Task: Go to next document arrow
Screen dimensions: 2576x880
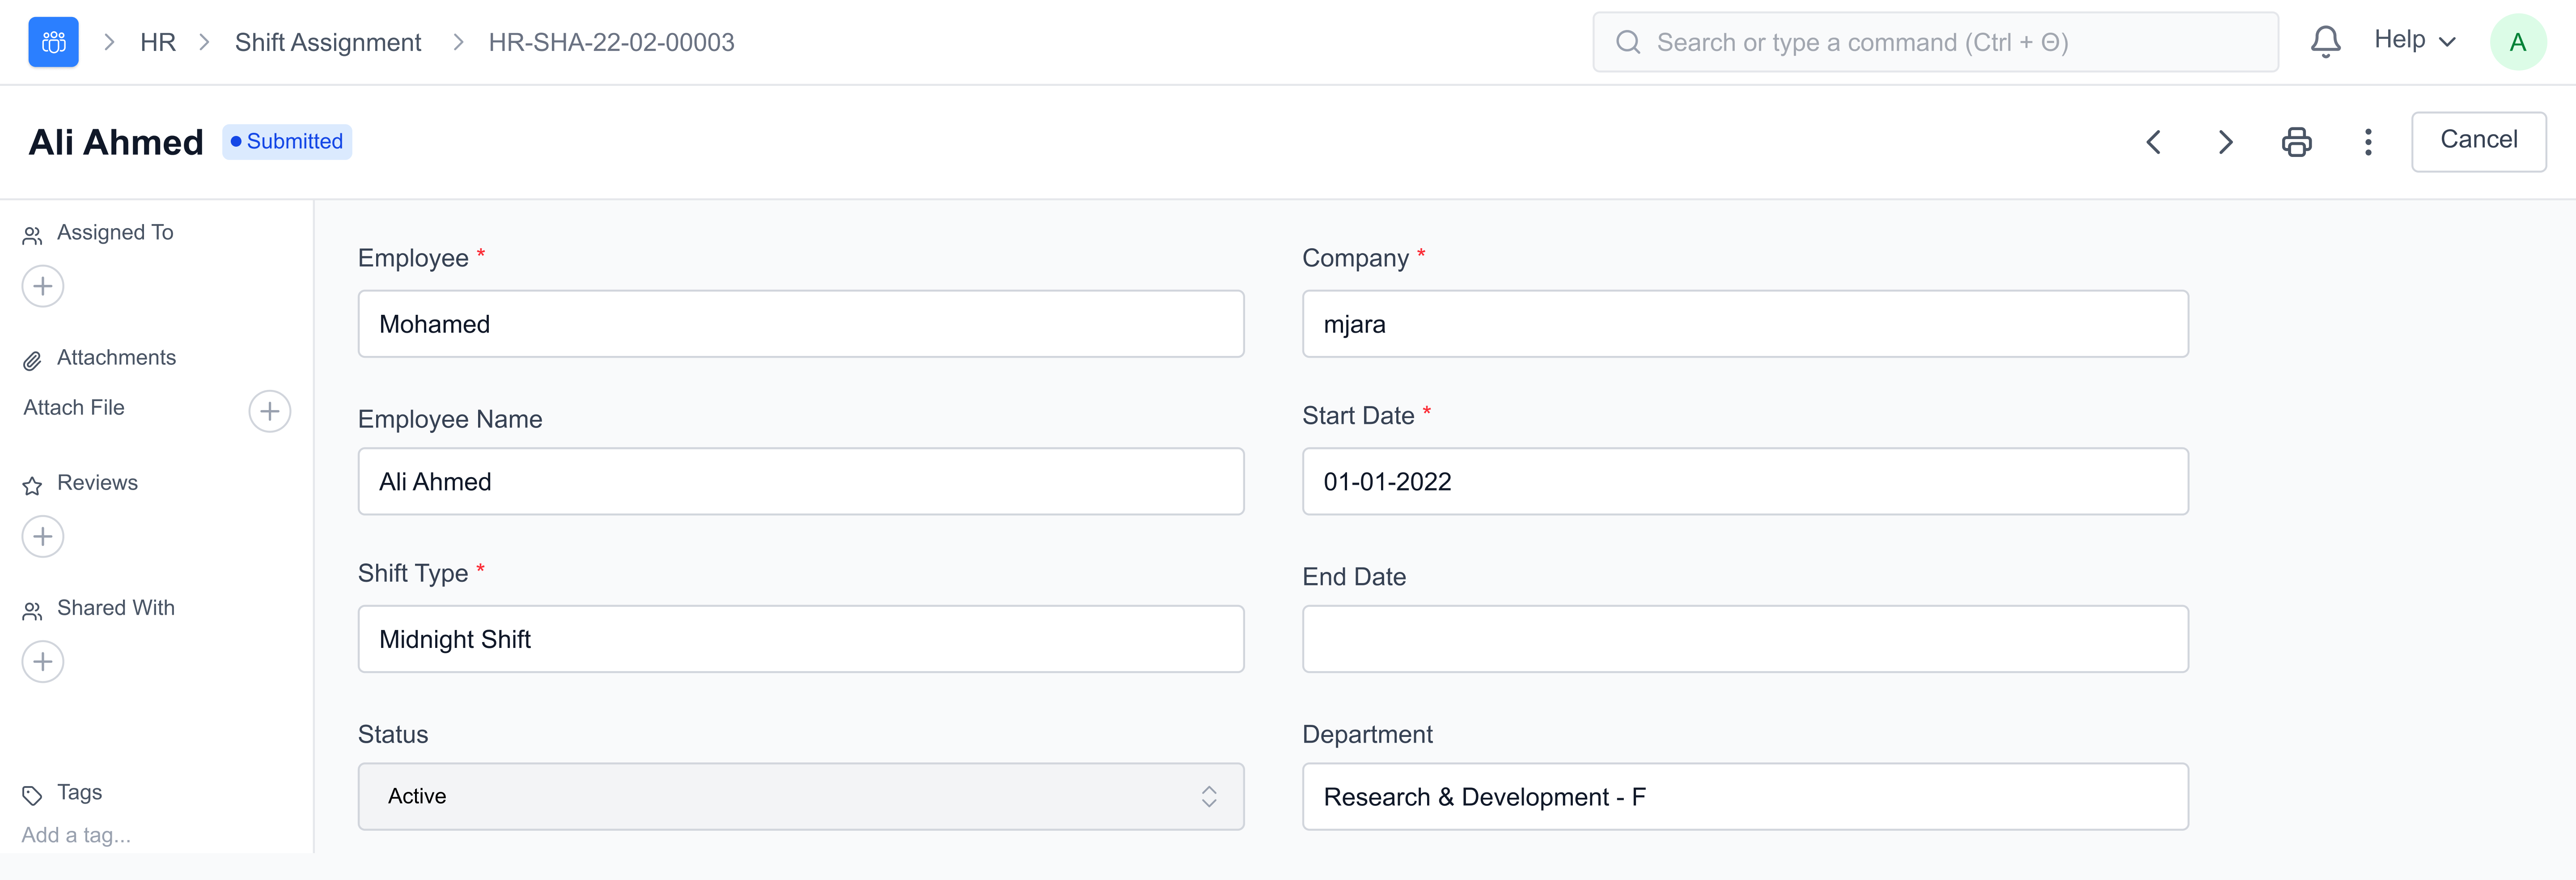Action: coord(2225,142)
